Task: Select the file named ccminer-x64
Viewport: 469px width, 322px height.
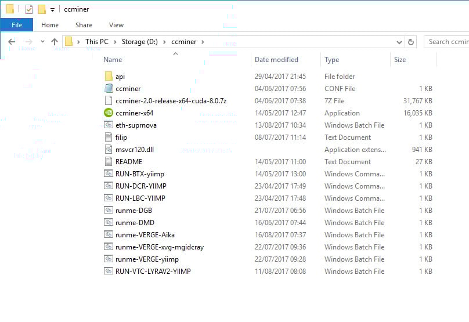Action: click(x=134, y=113)
